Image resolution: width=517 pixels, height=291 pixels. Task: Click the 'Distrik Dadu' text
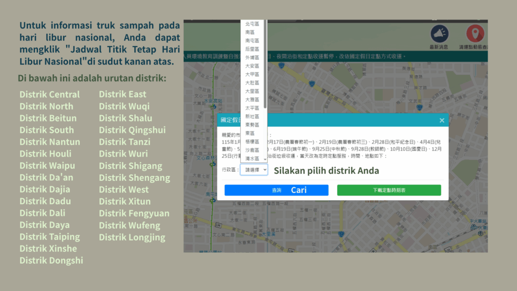45,201
